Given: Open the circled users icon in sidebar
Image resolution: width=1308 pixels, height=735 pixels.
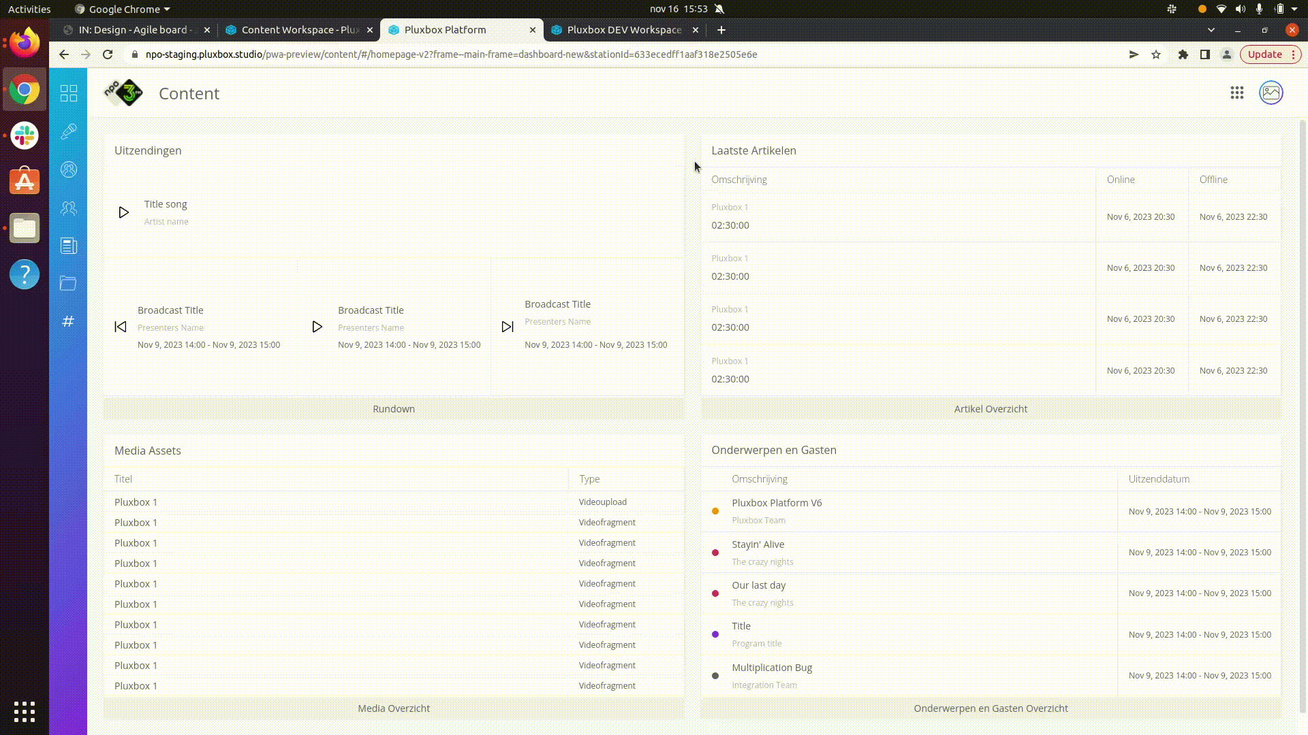Looking at the screenshot, I should 69,169.
